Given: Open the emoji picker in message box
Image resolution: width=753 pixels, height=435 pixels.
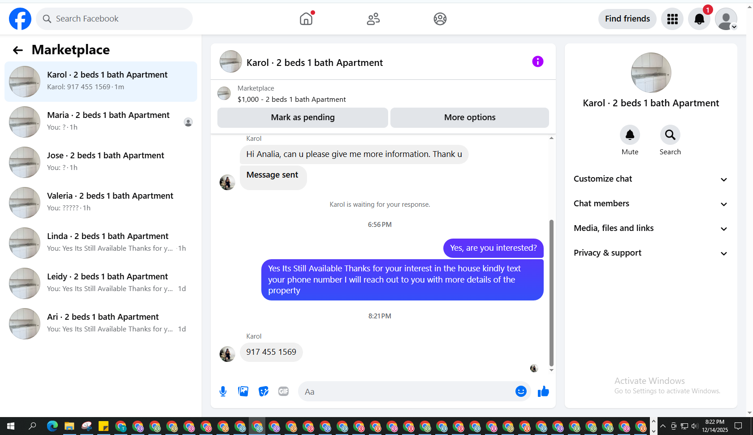Looking at the screenshot, I should click(521, 391).
